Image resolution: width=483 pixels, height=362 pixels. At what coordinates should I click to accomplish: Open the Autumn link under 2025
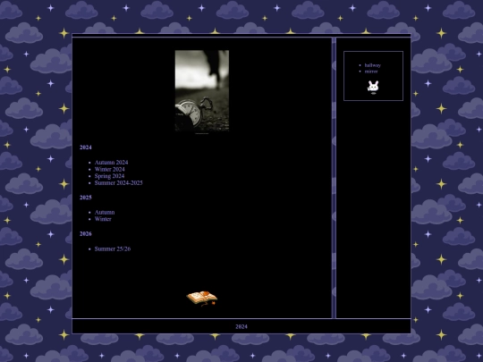click(105, 213)
